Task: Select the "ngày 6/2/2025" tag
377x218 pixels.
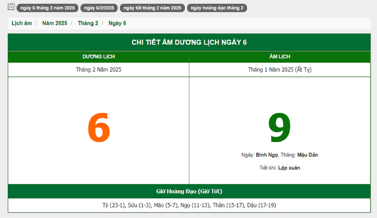Action: [99, 8]
